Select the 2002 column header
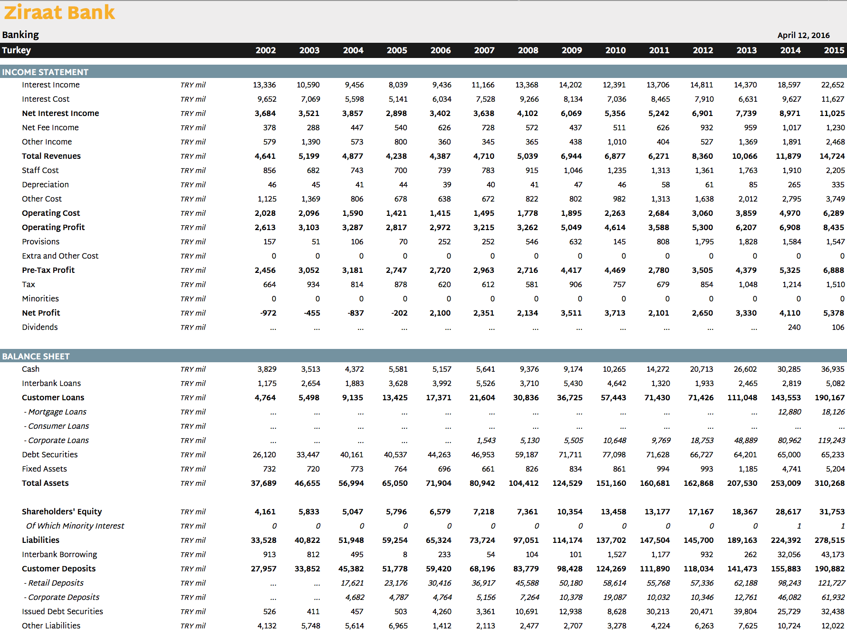The width and height of the screenshot is (847, 637). coord(266,50)
